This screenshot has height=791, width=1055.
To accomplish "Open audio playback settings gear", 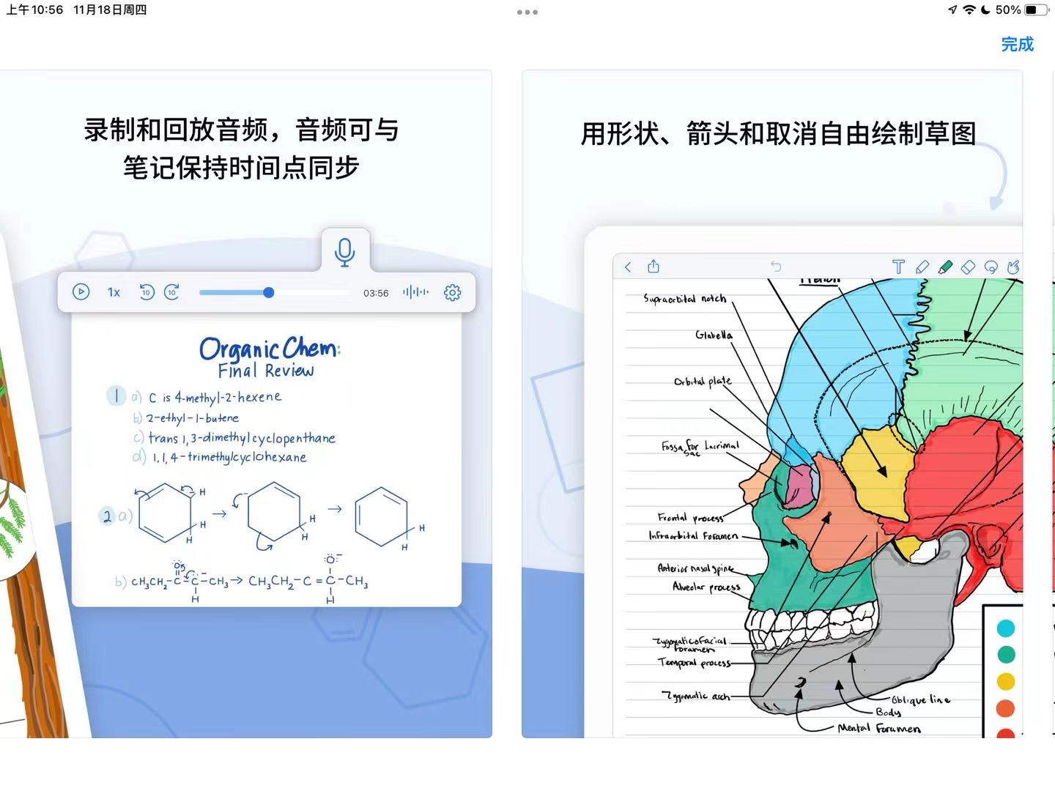I will 453,291.
